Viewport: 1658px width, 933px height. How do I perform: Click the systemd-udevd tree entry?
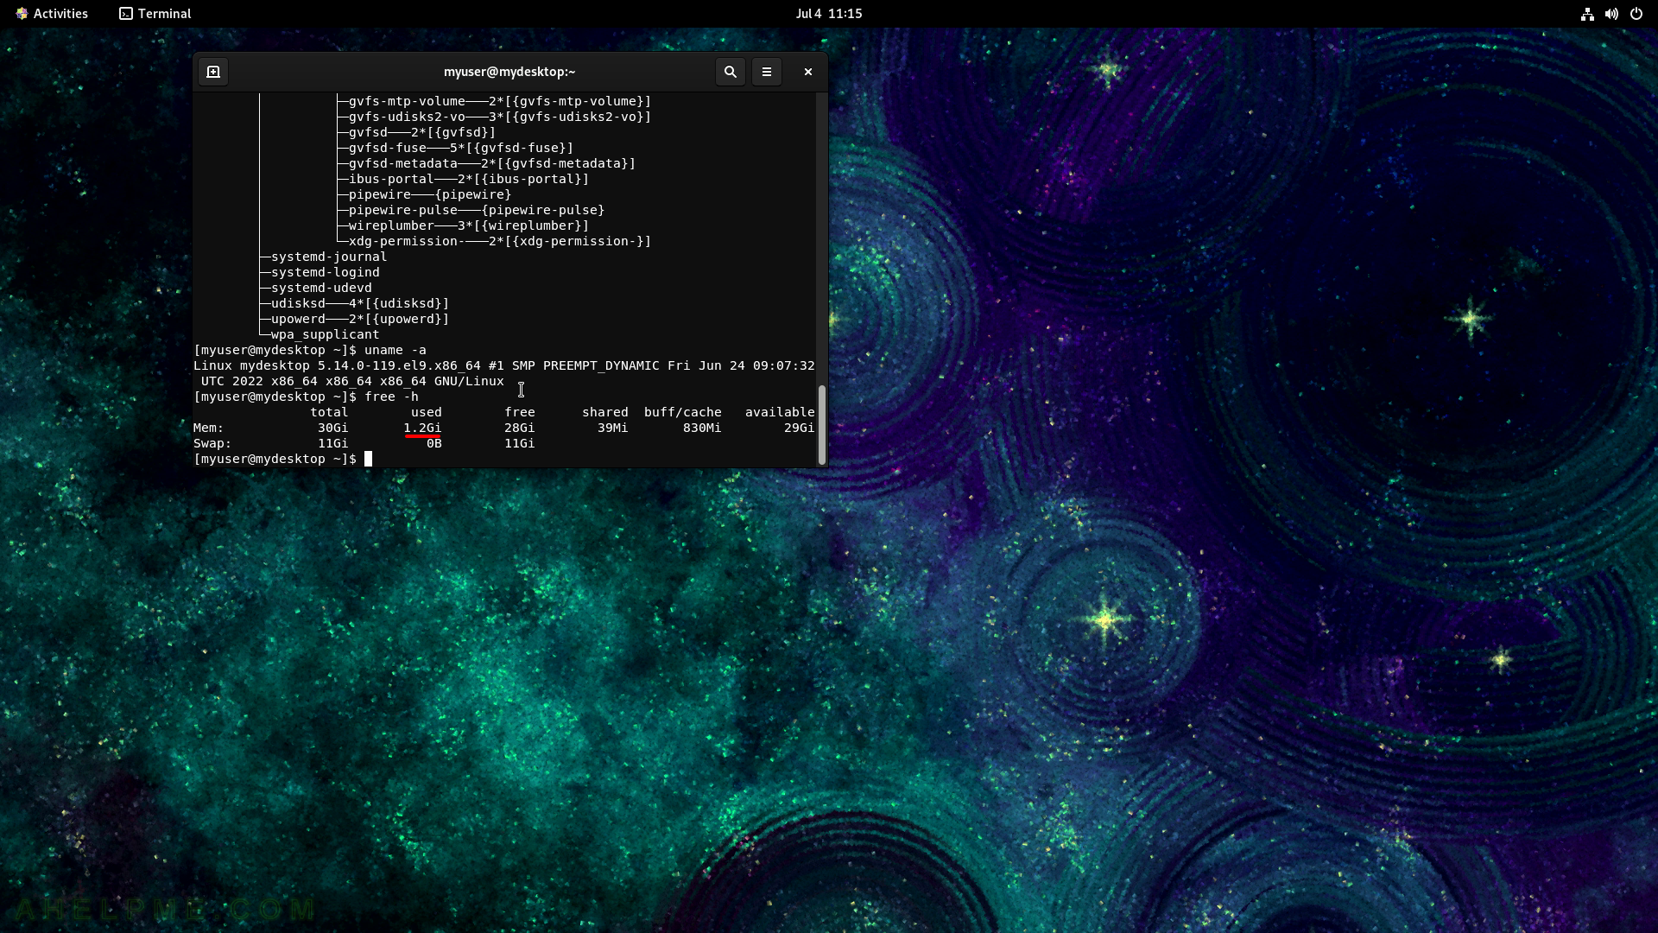321,288
